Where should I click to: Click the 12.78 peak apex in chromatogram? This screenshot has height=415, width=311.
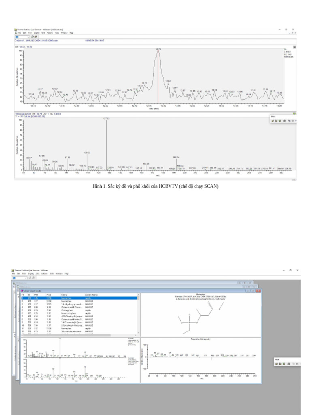[158, 51]
